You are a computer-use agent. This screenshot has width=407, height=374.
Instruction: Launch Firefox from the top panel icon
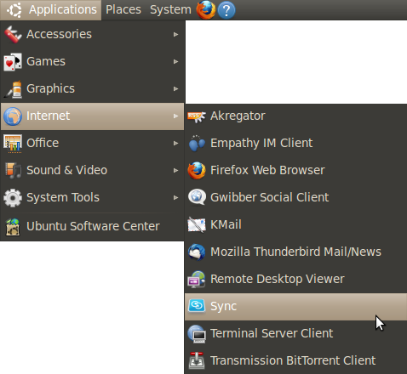[206, 9]
